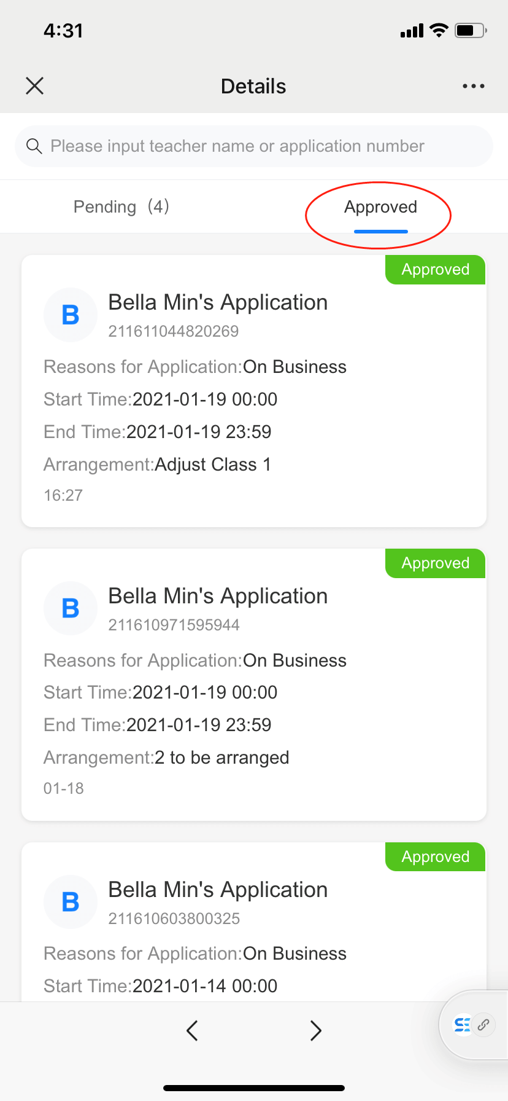Tap the "Adjust Class 1" arrangement row
The width and height of the screenshot is (508, 1101).
click(x=157, y=464)
